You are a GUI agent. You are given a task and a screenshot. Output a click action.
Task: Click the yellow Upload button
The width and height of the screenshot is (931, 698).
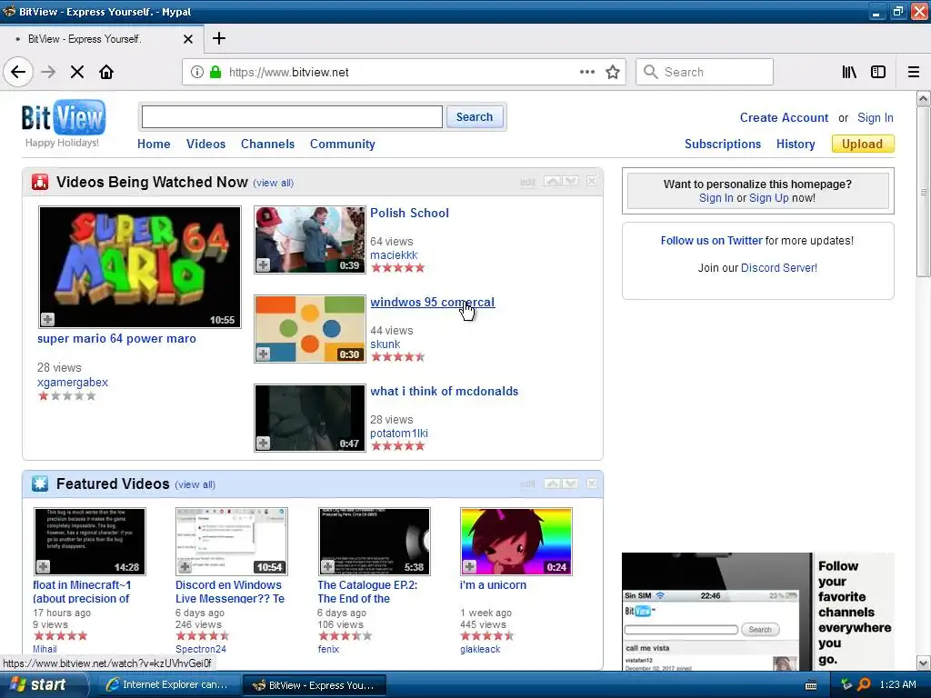(863, 144)
